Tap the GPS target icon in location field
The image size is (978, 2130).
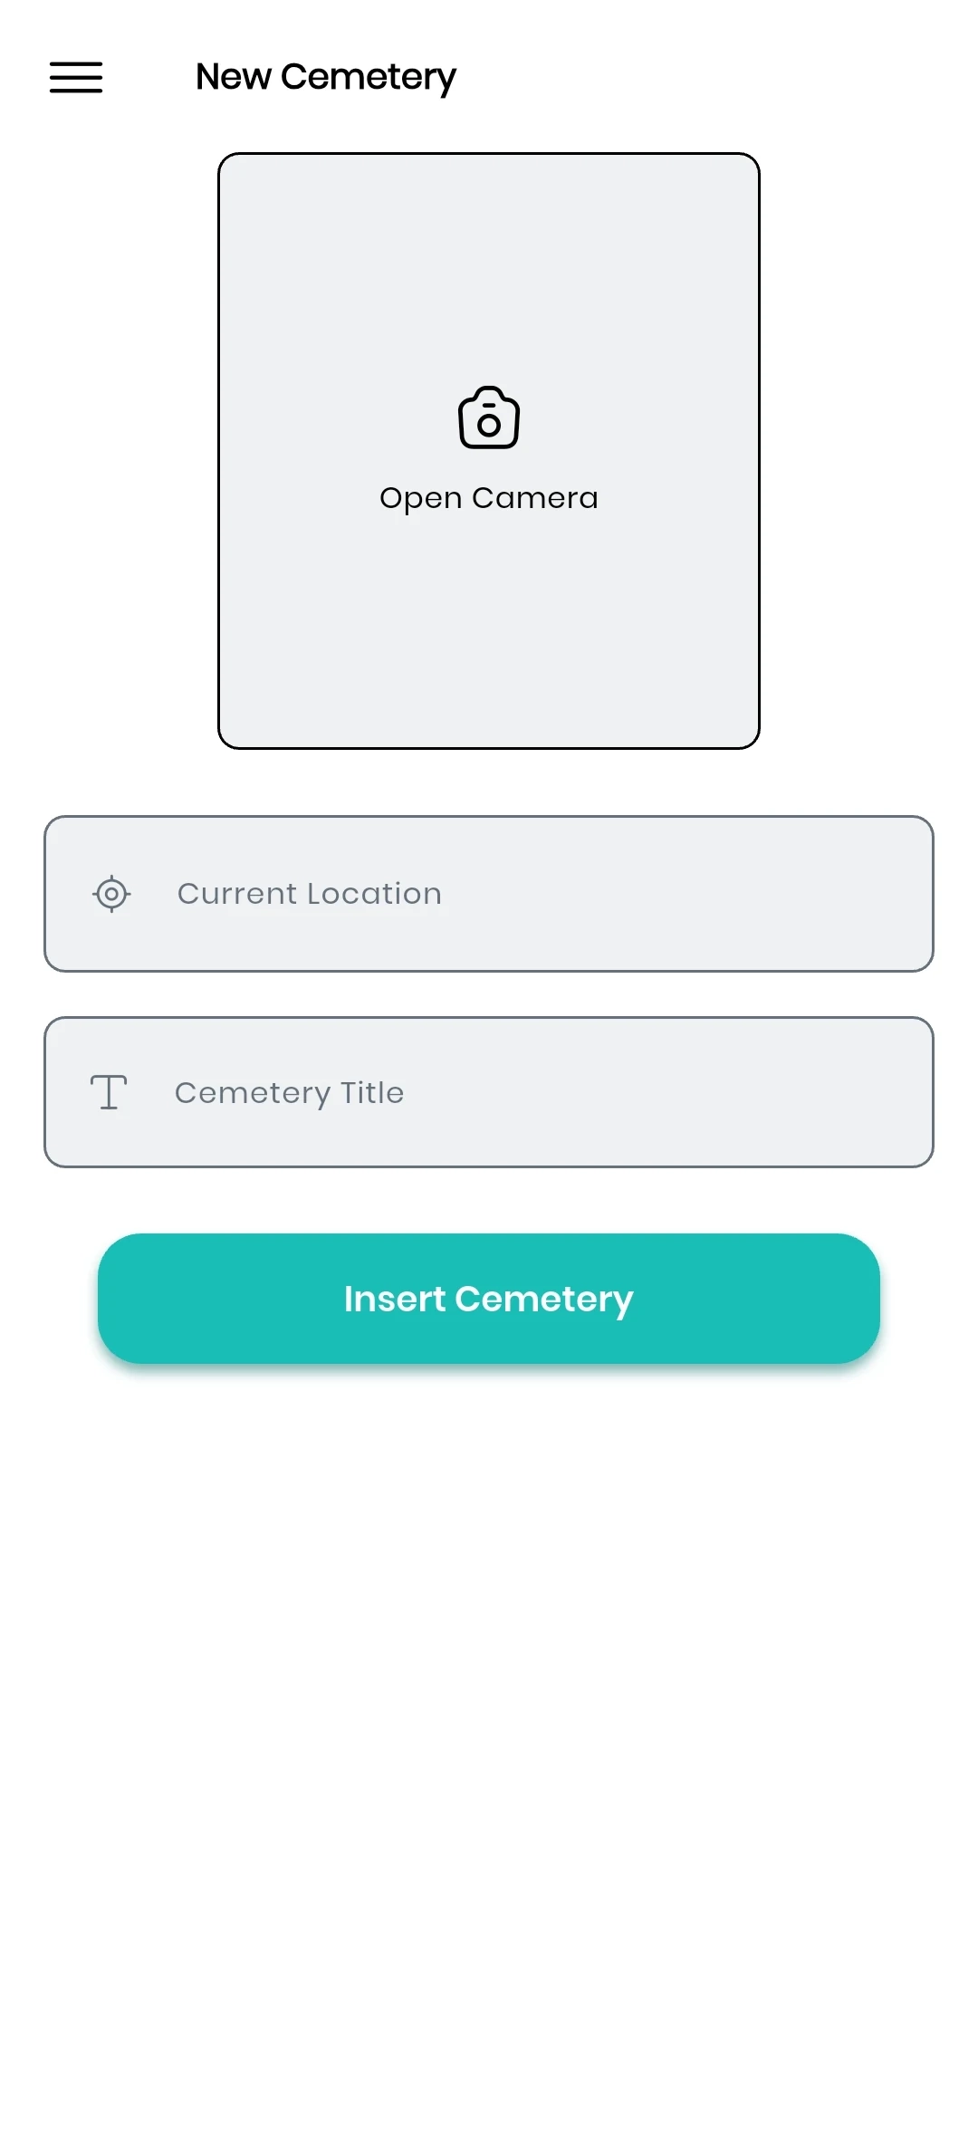point(111,894)
